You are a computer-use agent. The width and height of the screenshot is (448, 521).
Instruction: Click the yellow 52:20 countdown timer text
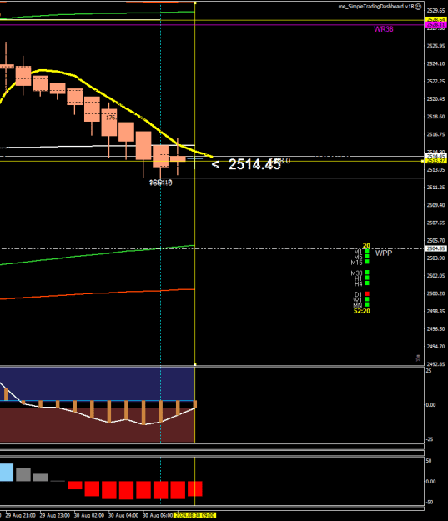click(x=362, y=311)
